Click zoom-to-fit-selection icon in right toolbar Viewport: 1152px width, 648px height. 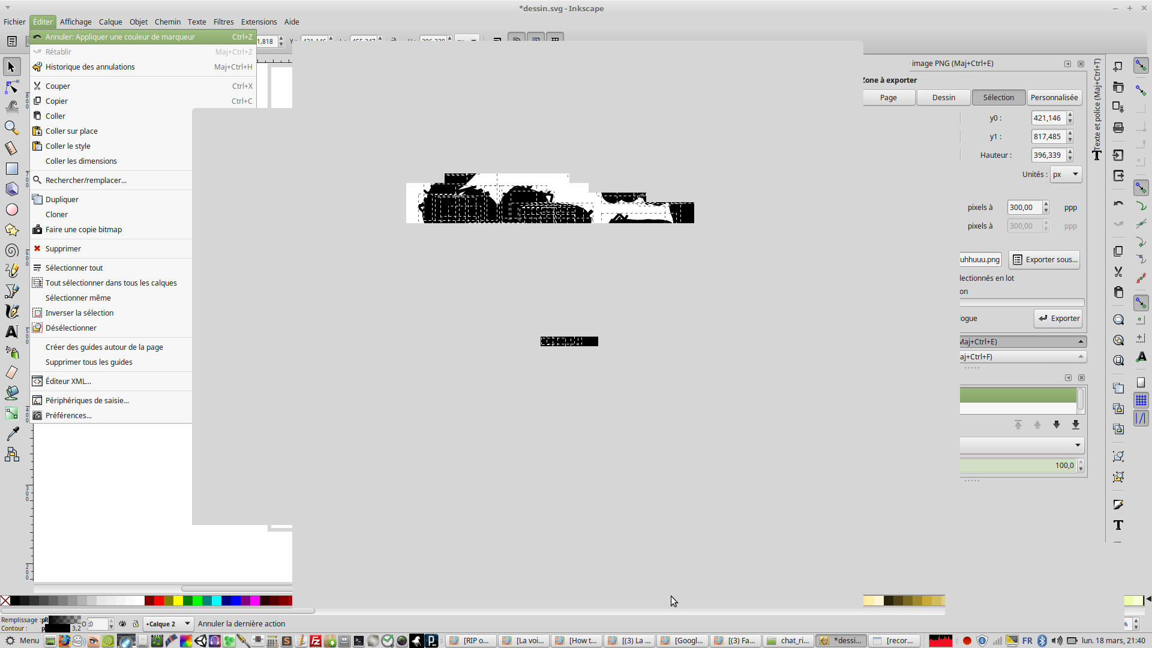(1118, 320)
